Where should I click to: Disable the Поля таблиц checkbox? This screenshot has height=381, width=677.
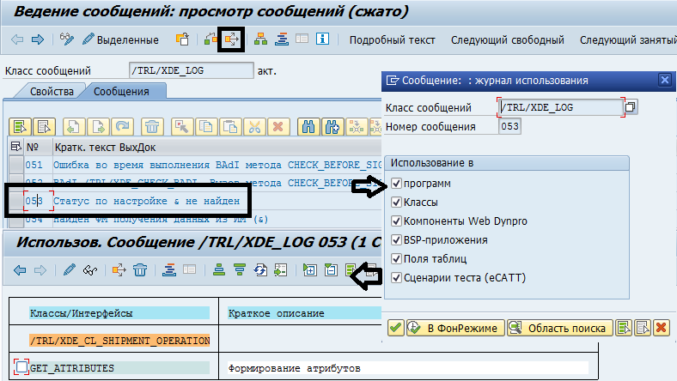[396, 258]
